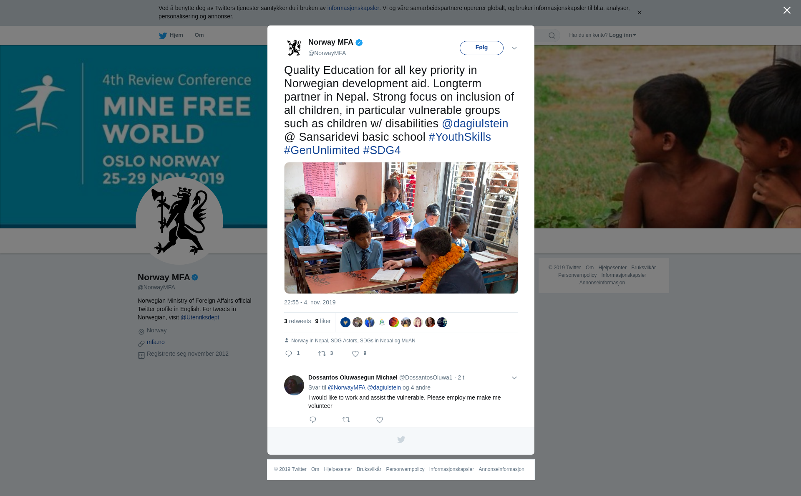The height and width of the screenshot is (496, 801).
Task: Like the Norway MFA tweet using the heart icon
Action: 355,354
